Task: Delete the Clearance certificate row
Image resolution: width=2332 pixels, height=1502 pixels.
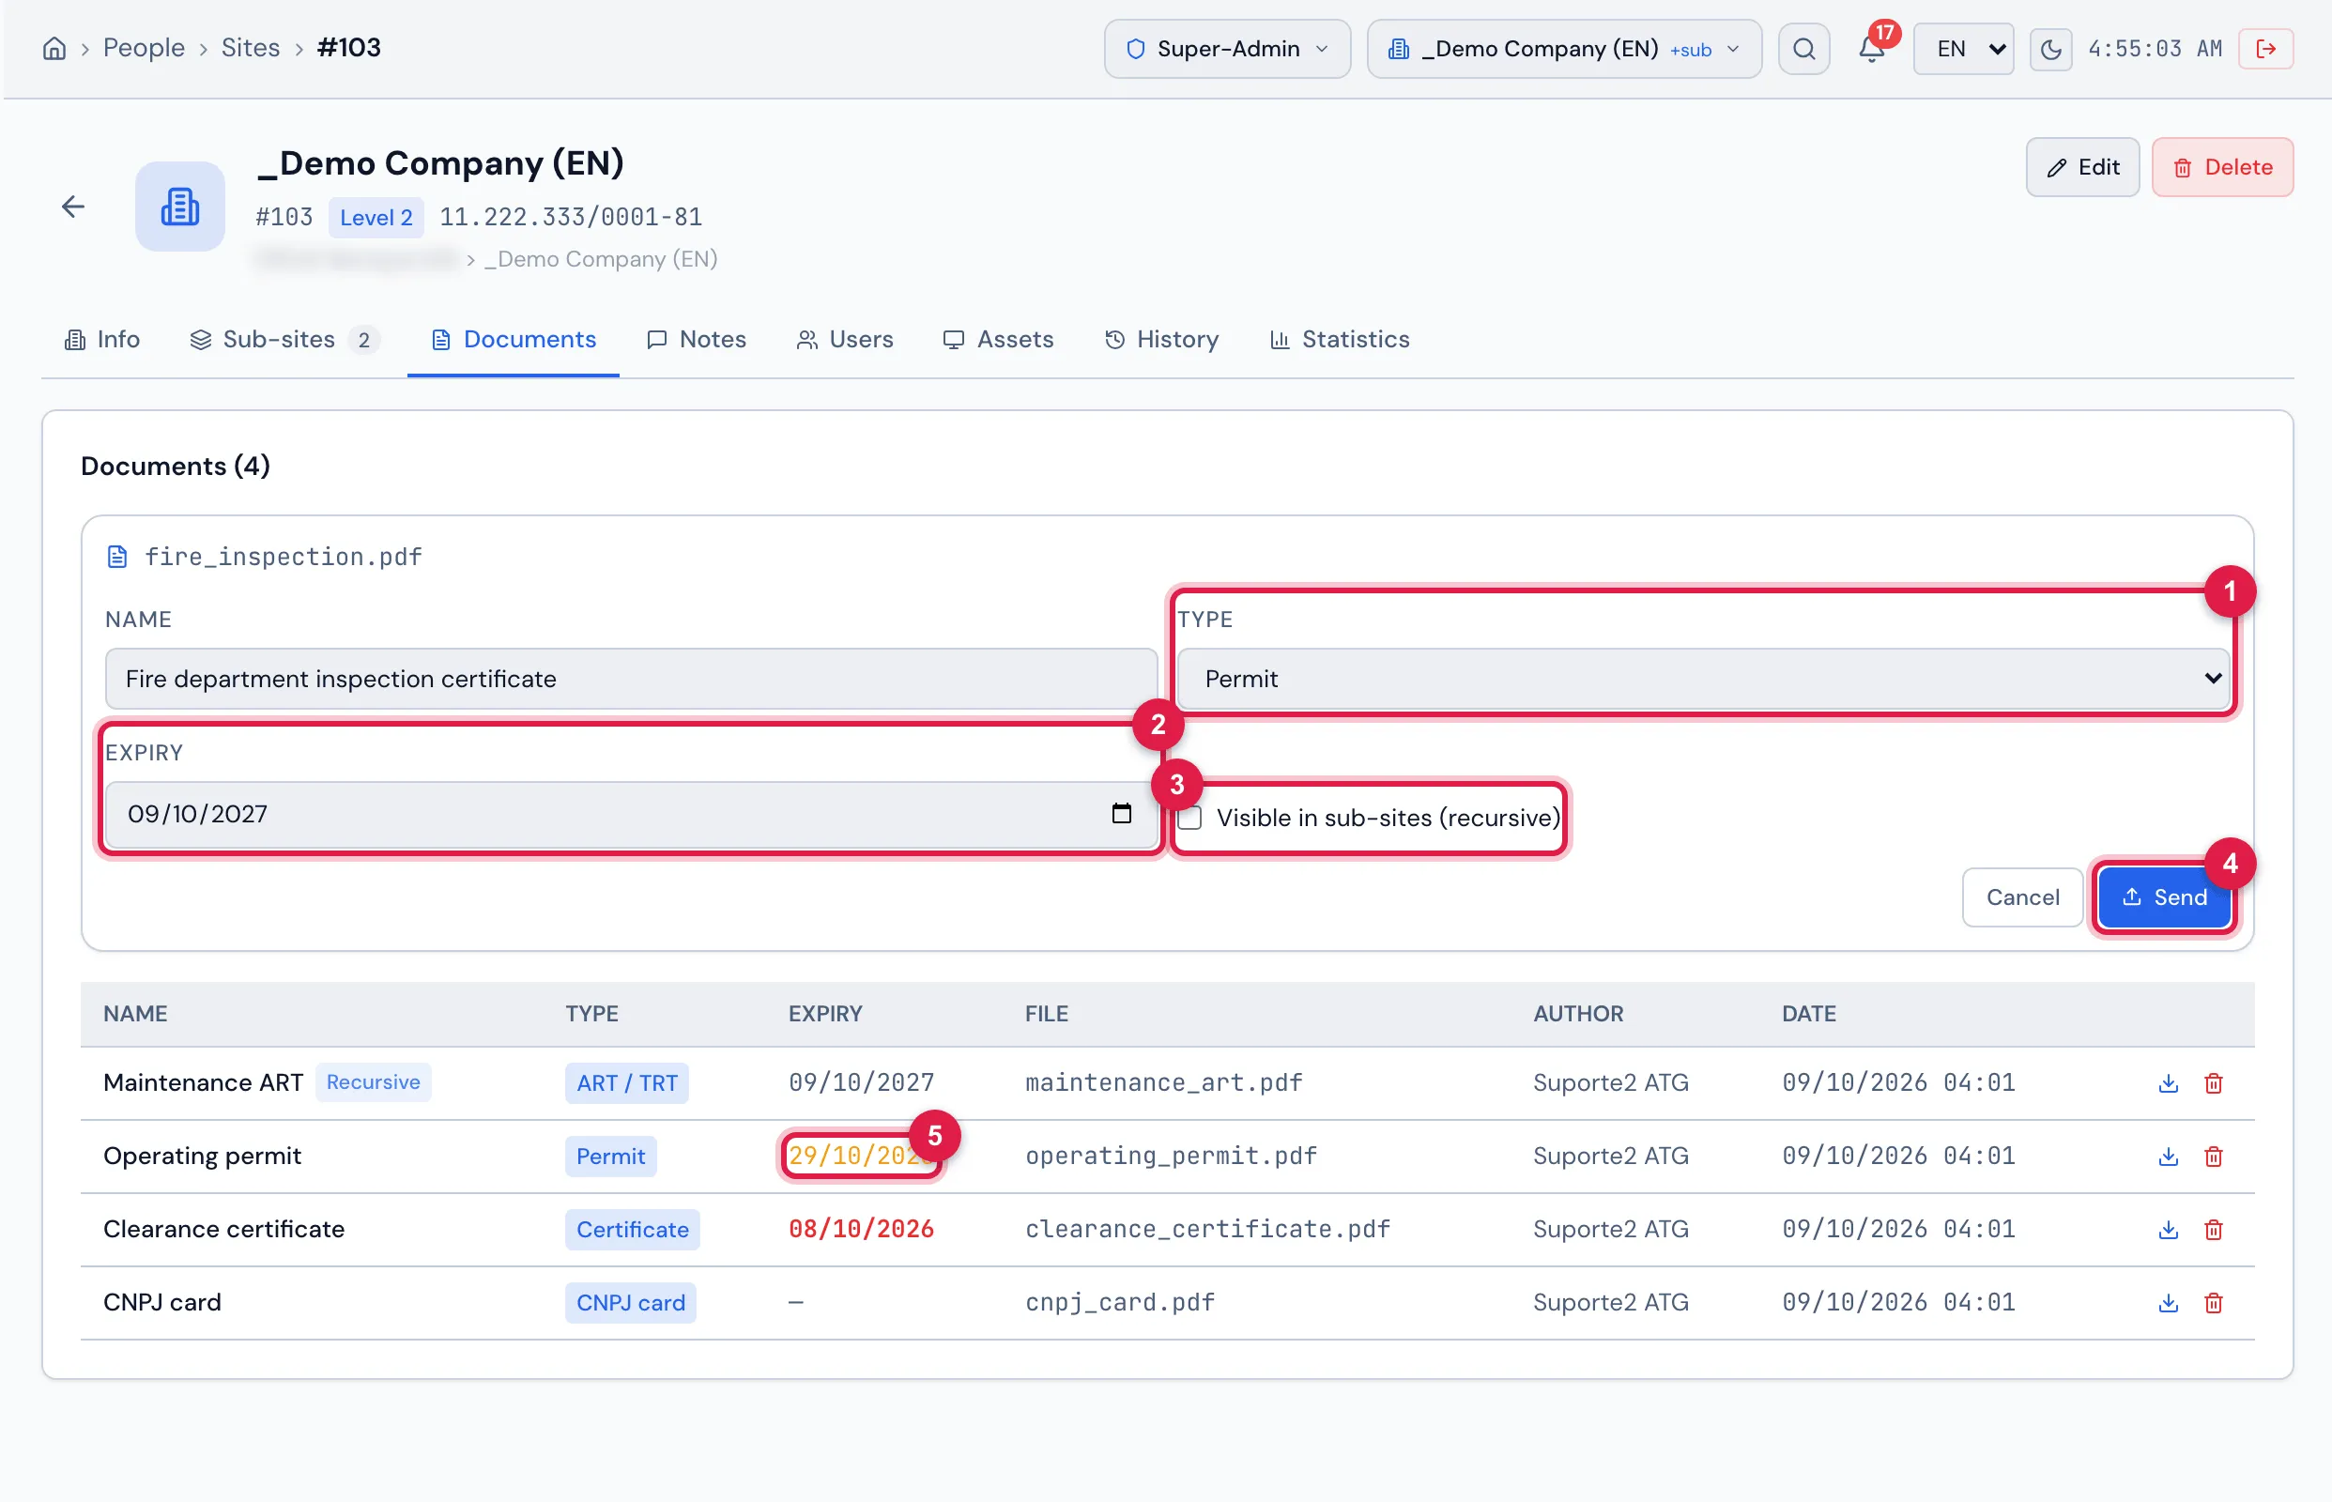Action: click(2213, 1230)
